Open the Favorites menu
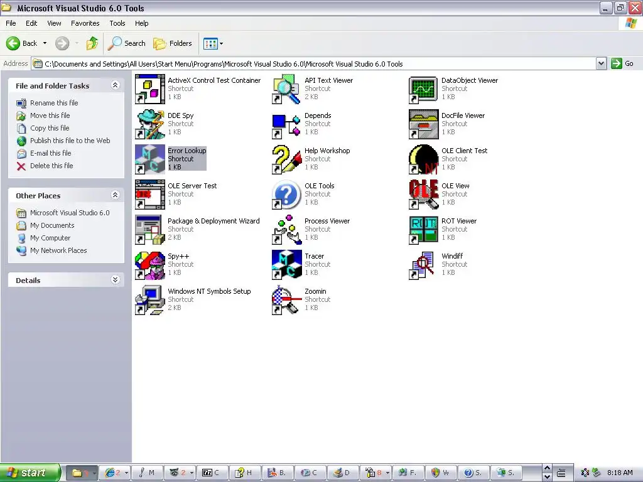This screenshot has height=482, width=643. pos(85,23)
